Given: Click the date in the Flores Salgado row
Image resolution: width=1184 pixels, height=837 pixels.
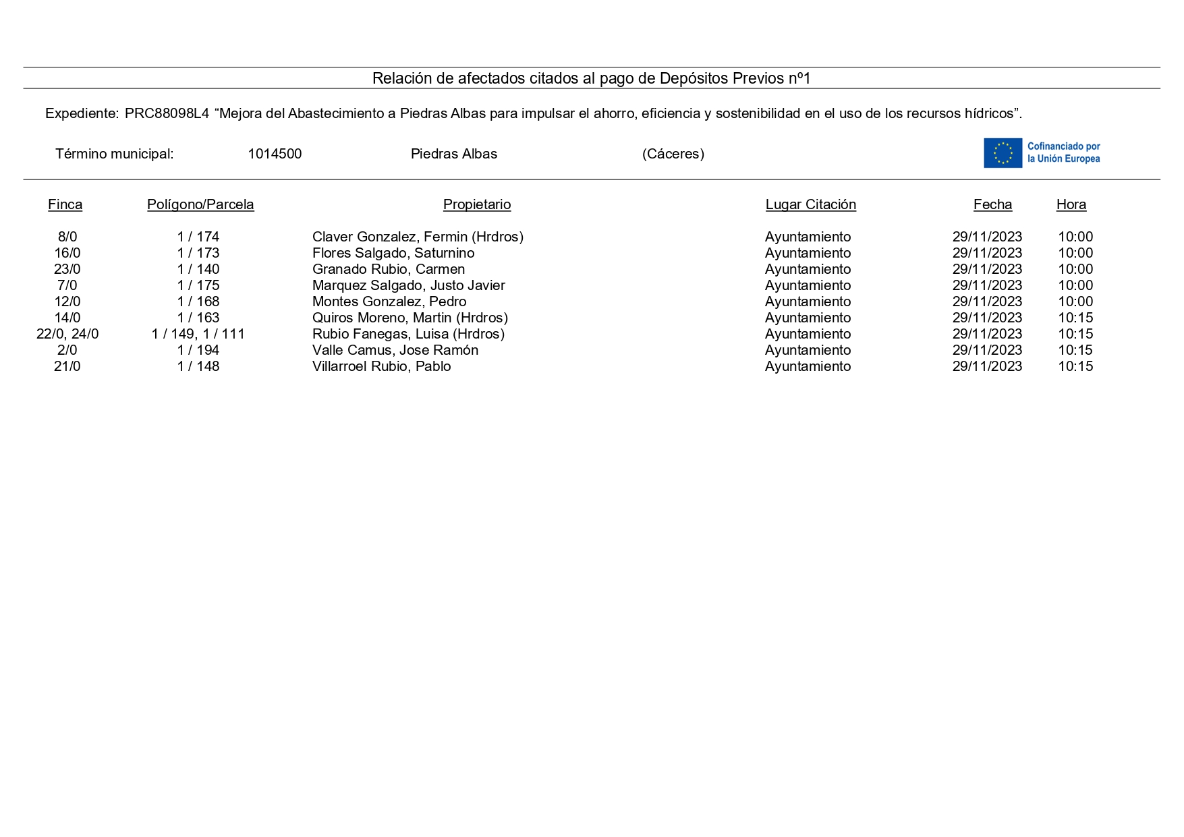Looking at the screenshot, I should (x=988, y=253).
